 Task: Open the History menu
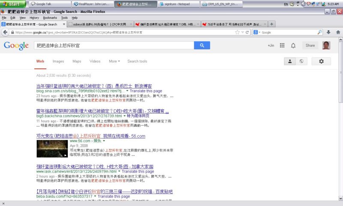34,18
